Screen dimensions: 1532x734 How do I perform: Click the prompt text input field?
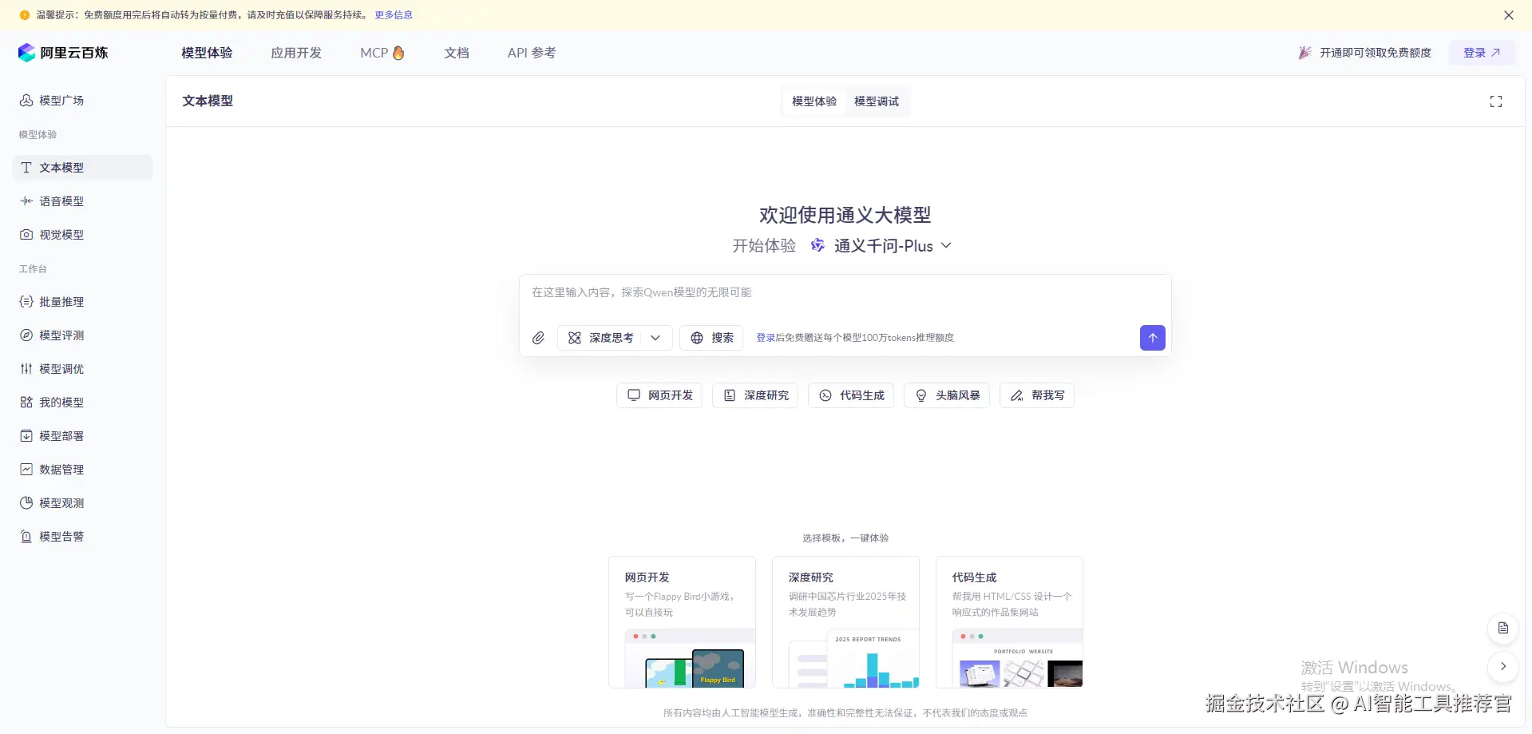(x=845, y=293)
